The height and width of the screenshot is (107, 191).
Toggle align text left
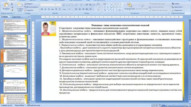tap(76, 9)
